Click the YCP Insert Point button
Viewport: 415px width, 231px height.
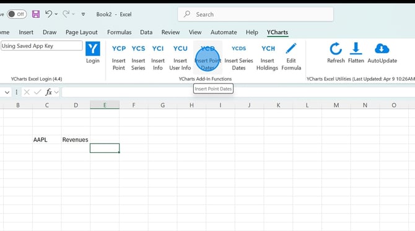[118, 57]
